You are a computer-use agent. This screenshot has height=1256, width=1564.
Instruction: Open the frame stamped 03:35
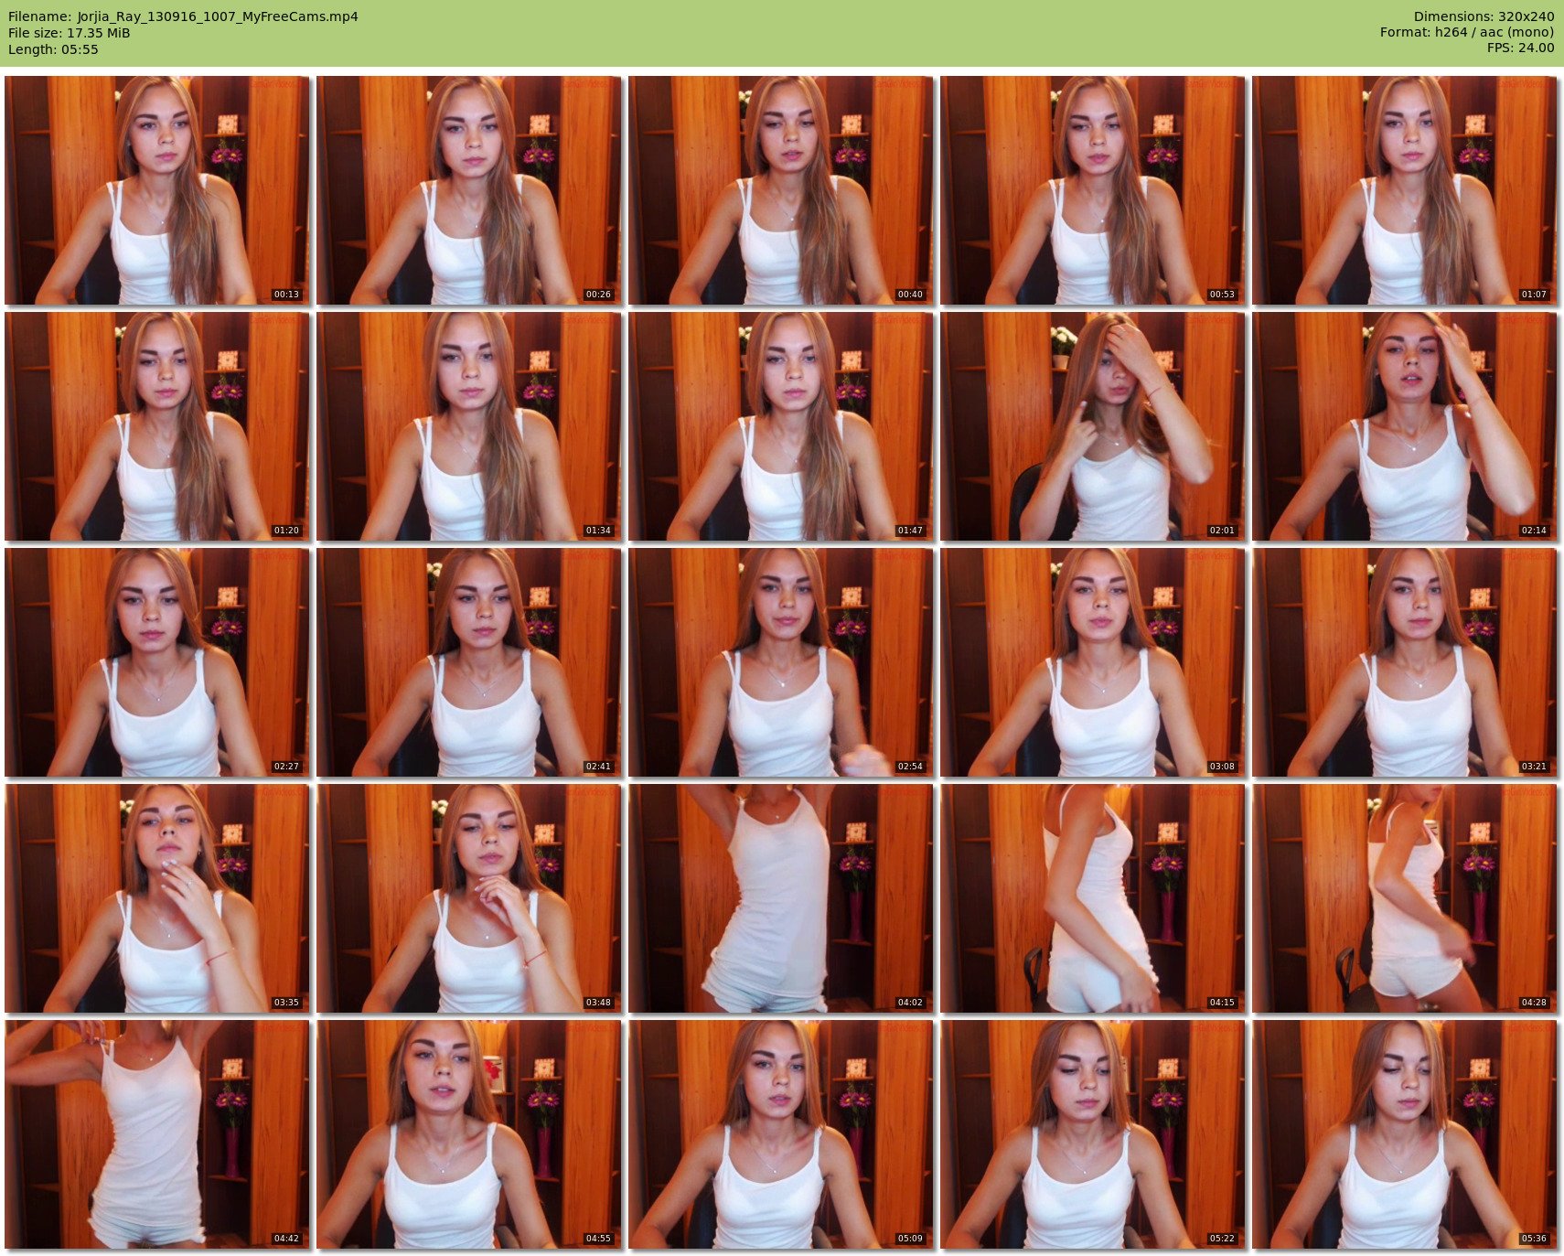157,898
